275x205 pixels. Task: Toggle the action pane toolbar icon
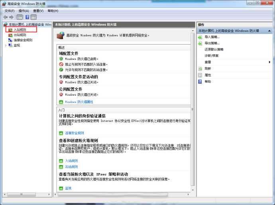(x=33, y=17)
